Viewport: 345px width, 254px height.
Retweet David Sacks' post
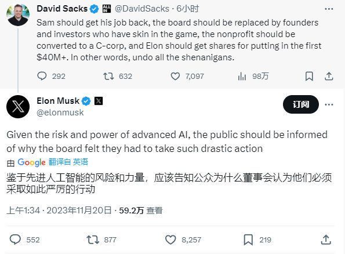click(x=108, y=76)
